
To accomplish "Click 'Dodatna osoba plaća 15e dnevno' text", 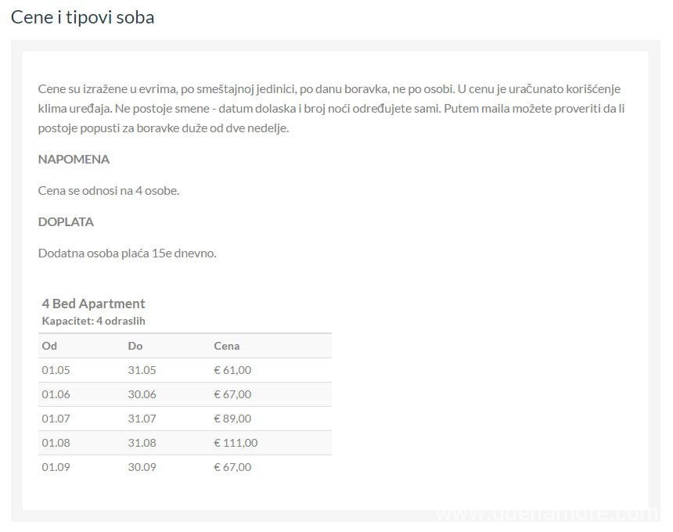I will [x=127, y=253].
